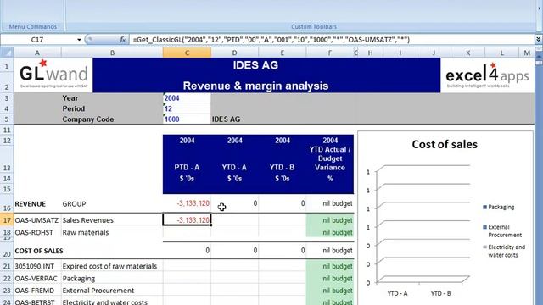This screenshot has width=543, height=305.
Task: Click the External Procurement legend entry
Action: [502, 231]
